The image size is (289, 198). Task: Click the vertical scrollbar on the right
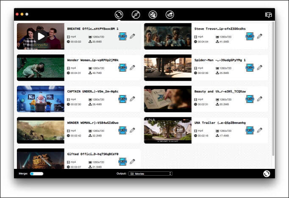pos(272,84)
